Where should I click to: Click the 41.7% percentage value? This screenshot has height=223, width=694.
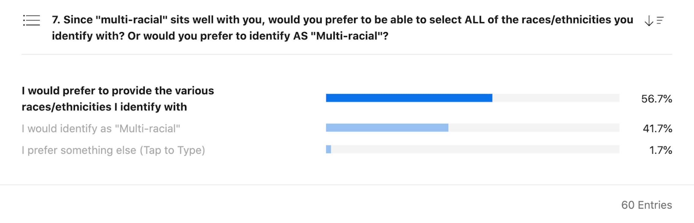pos(657,128)
